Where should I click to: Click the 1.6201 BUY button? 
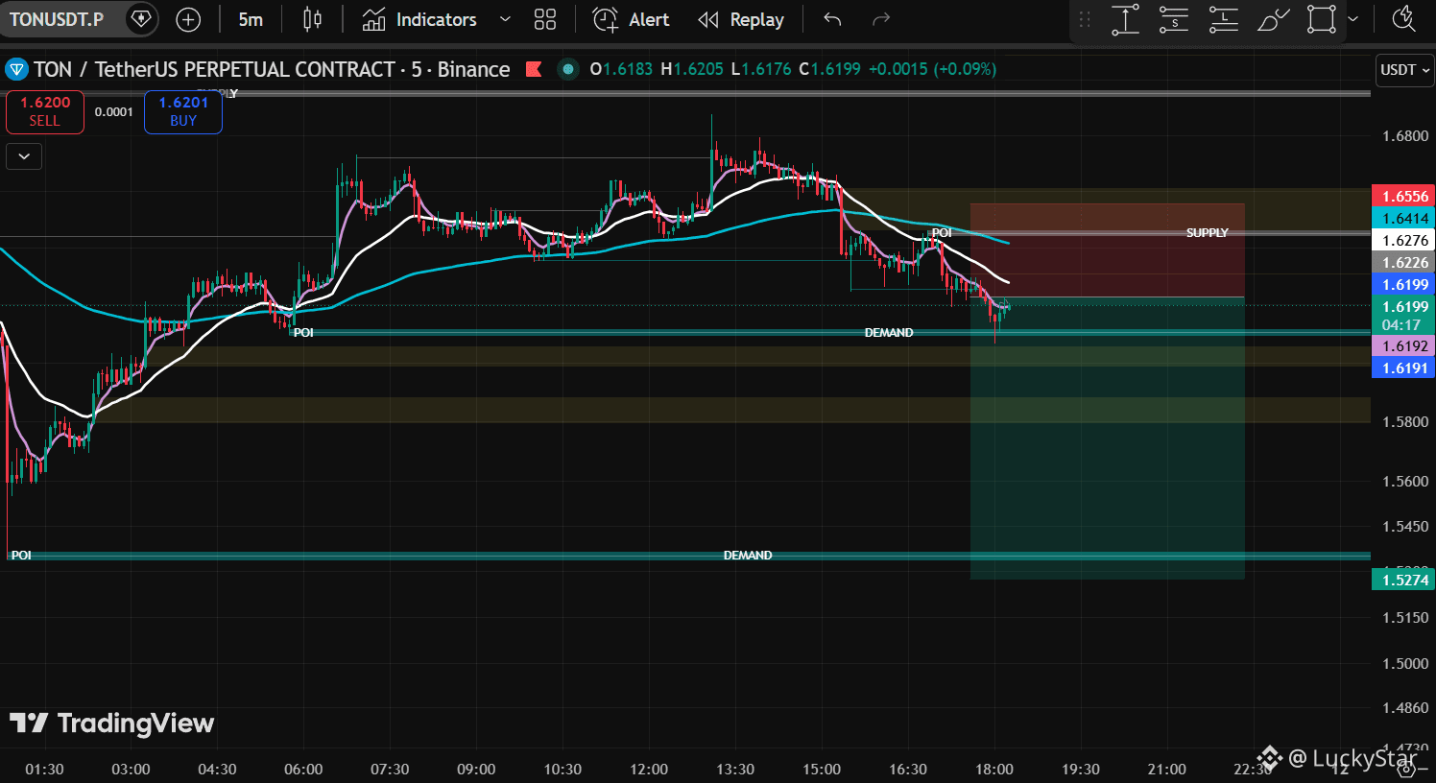[183, 111]
